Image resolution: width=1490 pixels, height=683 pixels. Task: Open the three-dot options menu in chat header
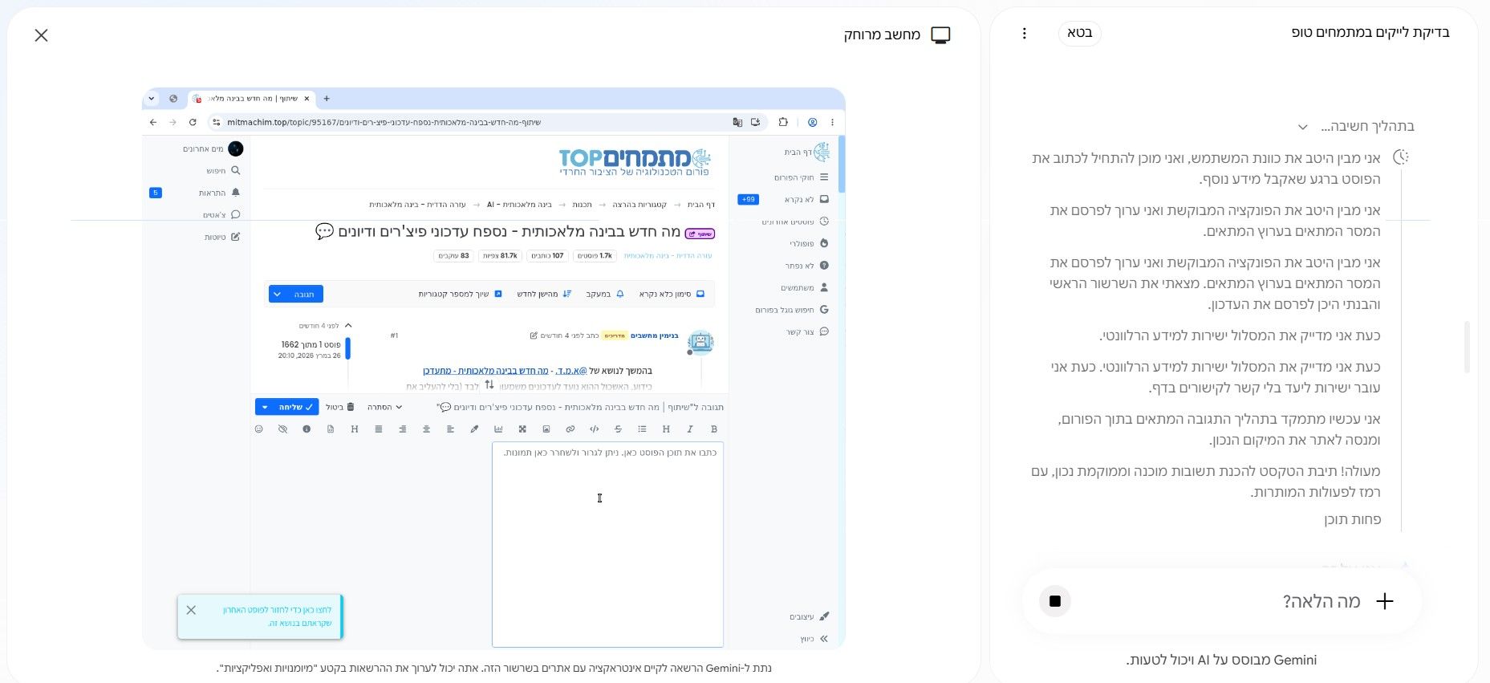1024,33
